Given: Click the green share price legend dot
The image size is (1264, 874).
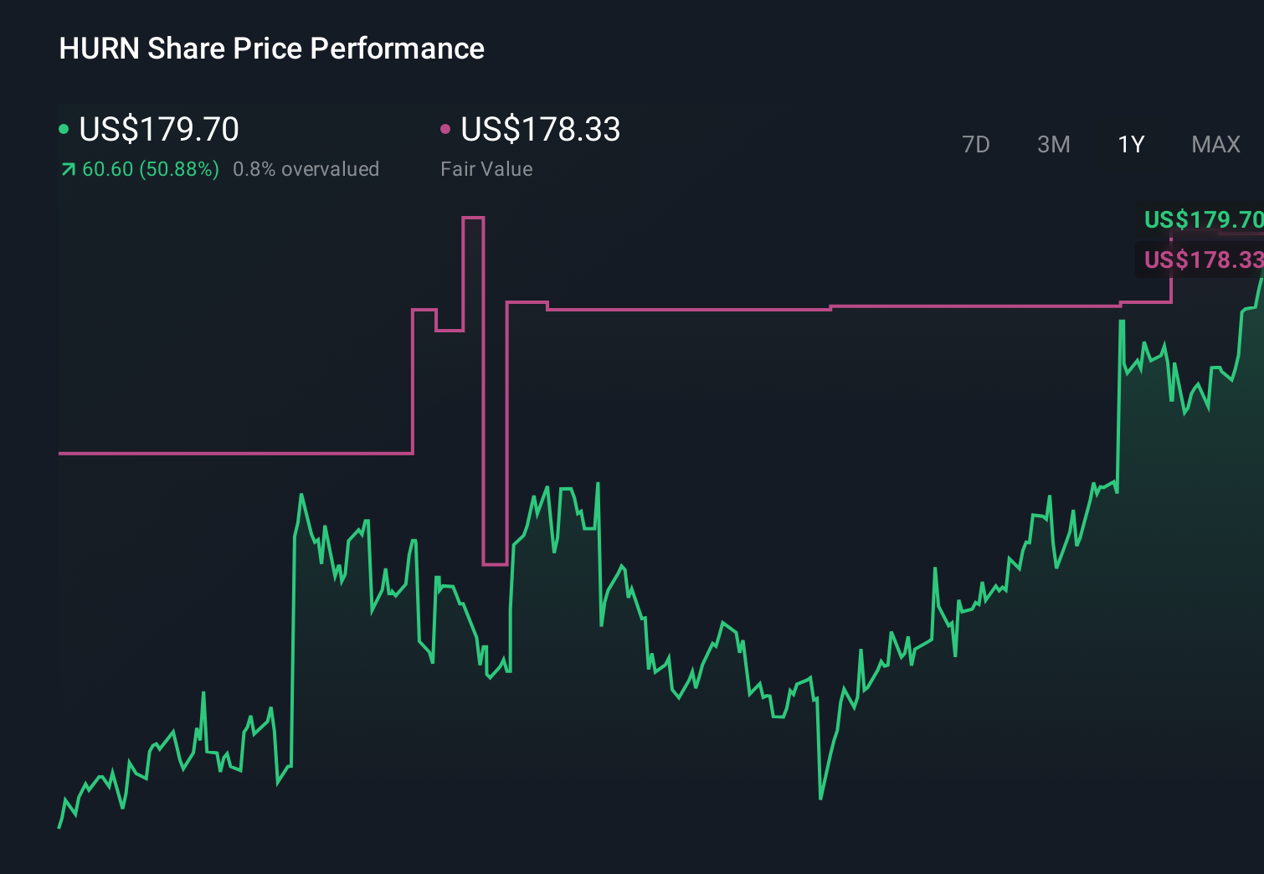Looking at the screenshot, I should click(x=64, y=131).
